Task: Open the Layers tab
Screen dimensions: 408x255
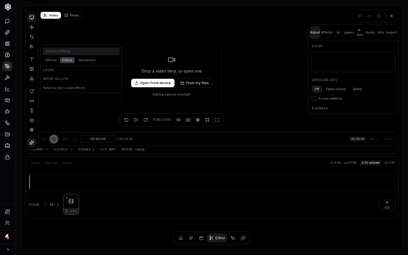Action: (349, 32)
